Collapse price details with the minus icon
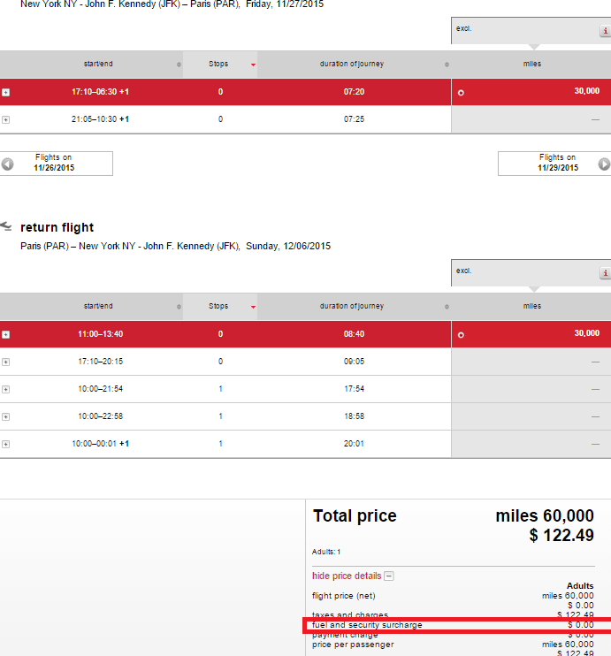 pos(389,576)
